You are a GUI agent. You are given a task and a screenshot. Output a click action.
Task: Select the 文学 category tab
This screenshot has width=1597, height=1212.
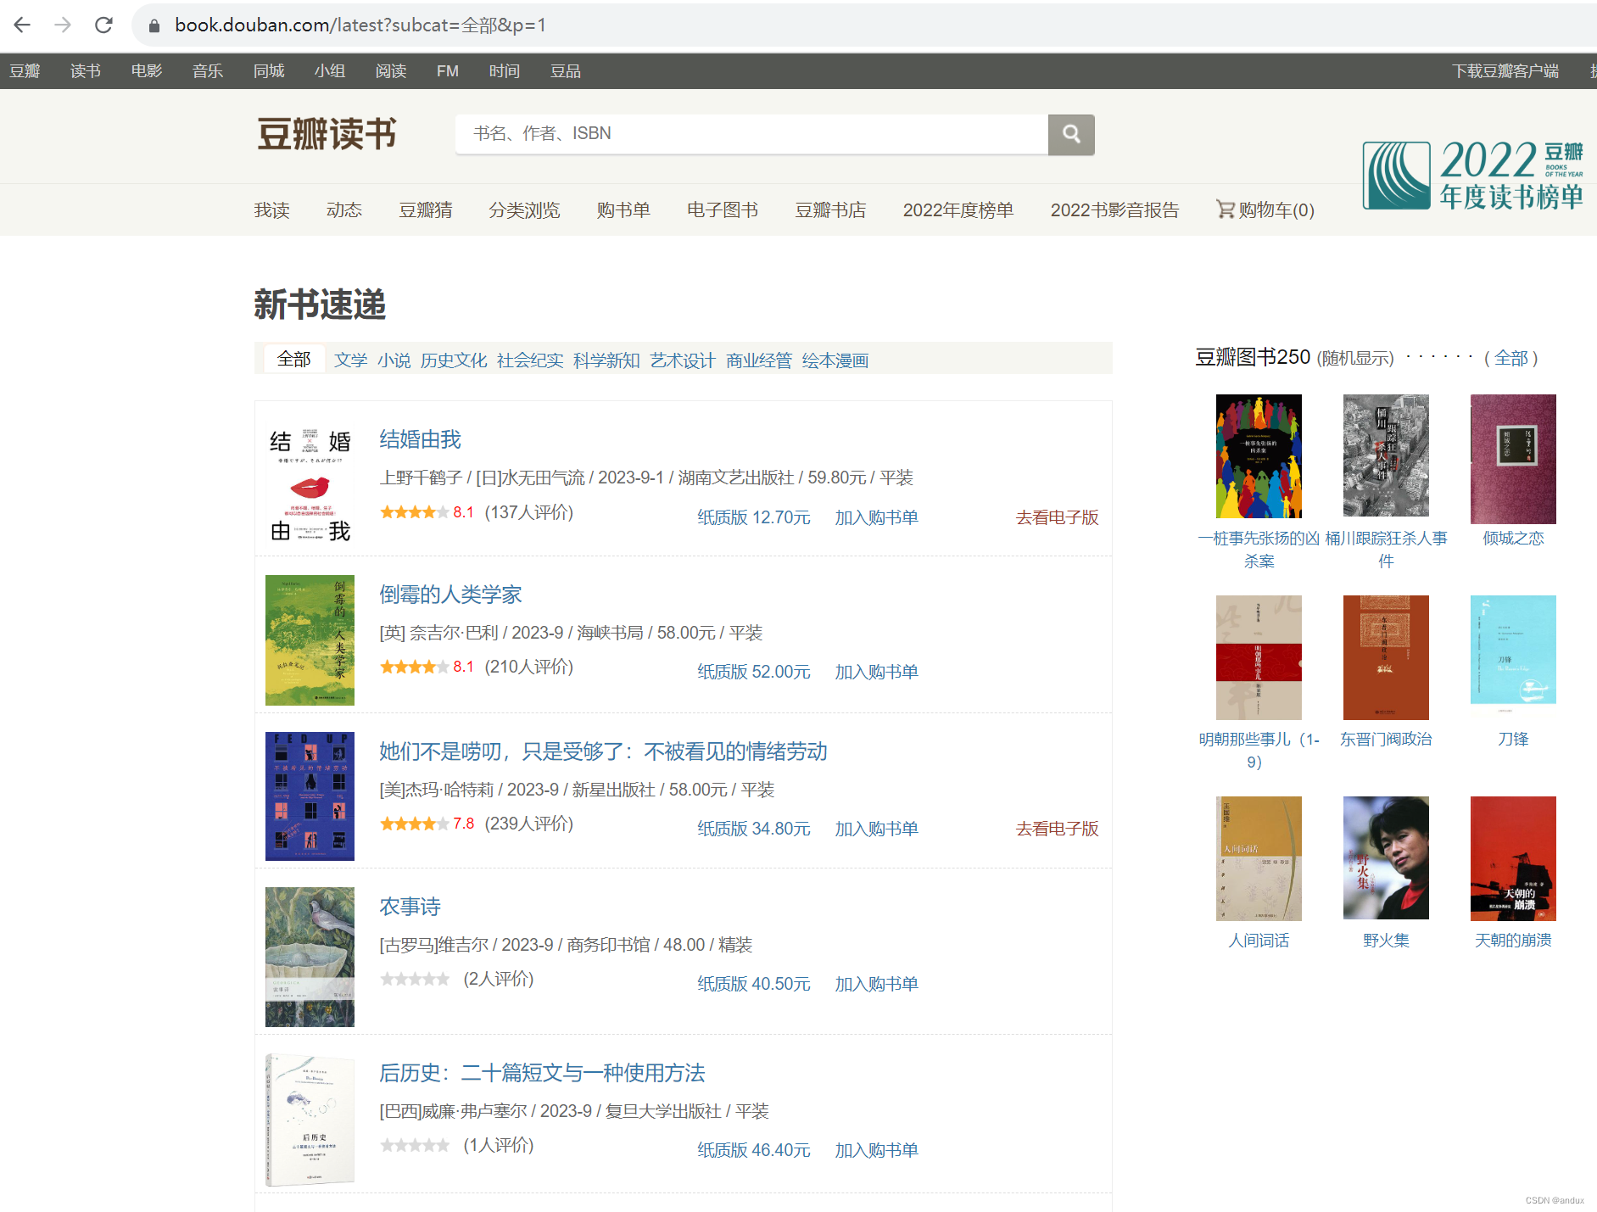click(x=351, y=360)
